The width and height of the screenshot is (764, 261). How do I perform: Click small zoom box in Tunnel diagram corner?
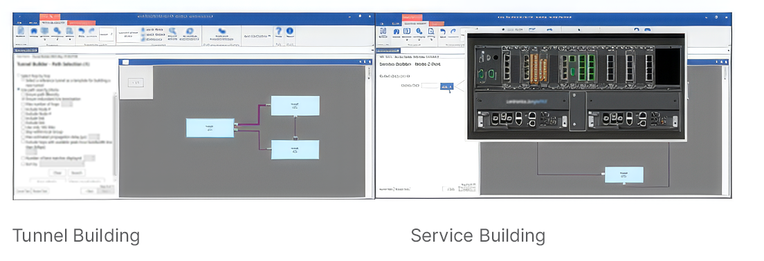point(136,83)
